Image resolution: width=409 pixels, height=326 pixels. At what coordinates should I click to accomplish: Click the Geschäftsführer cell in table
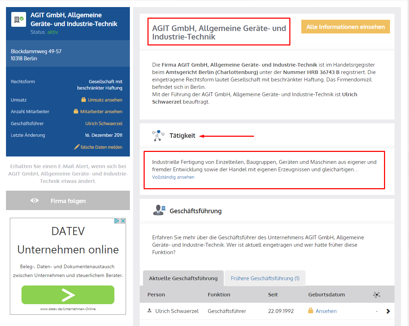(227, 311)
